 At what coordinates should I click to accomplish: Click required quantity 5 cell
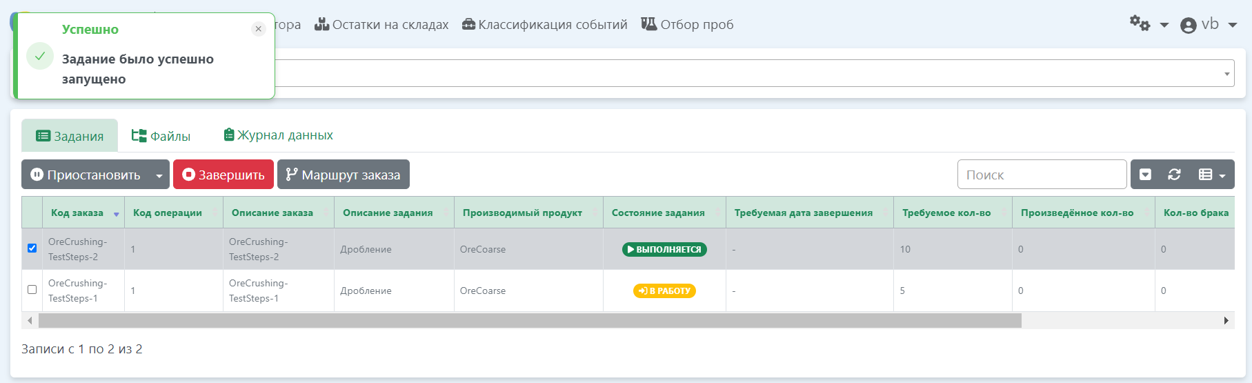953,291
